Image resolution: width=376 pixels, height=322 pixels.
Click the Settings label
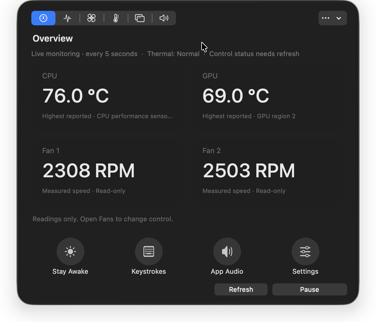(305, 271)
